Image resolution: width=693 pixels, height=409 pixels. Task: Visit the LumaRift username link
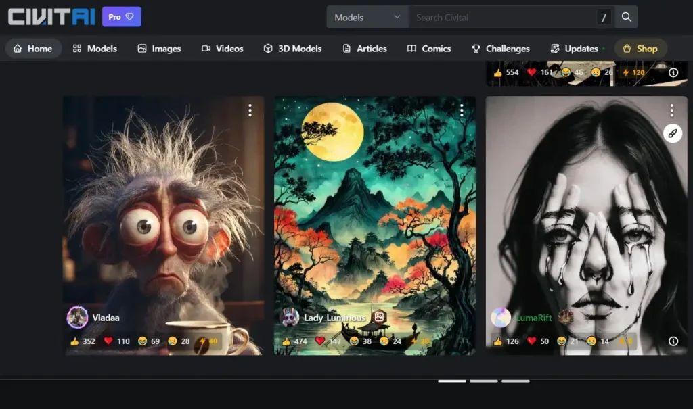[534, 318]
